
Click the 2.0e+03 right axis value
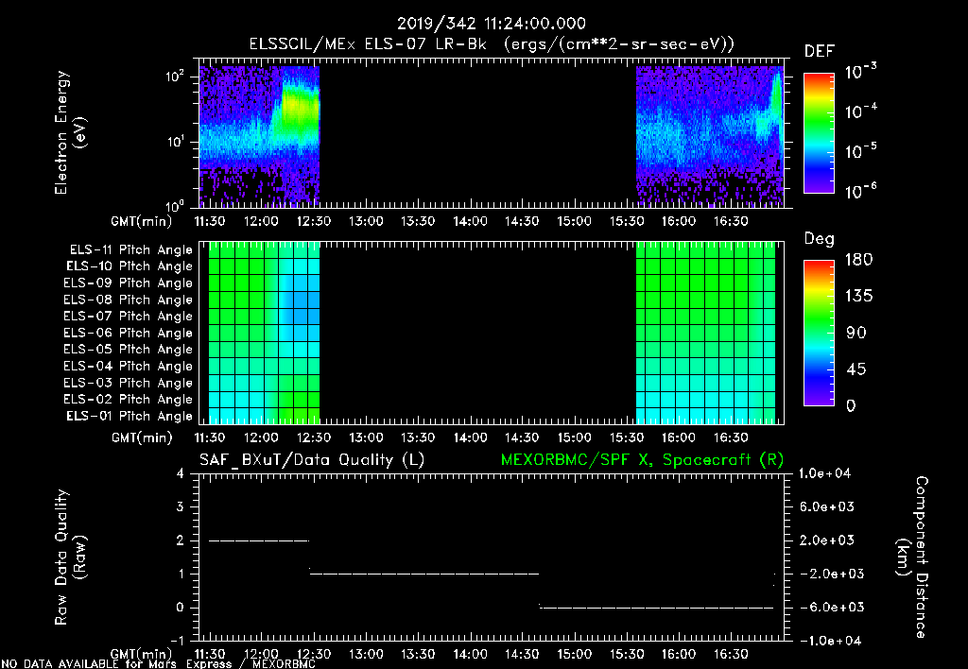pyautogui.click(x=826, y=540)
